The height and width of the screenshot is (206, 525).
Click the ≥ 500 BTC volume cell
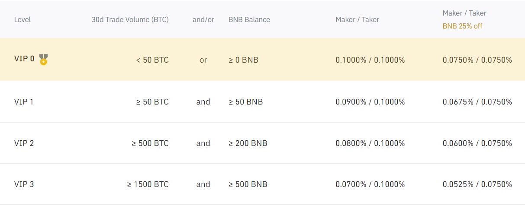(150, 143)
